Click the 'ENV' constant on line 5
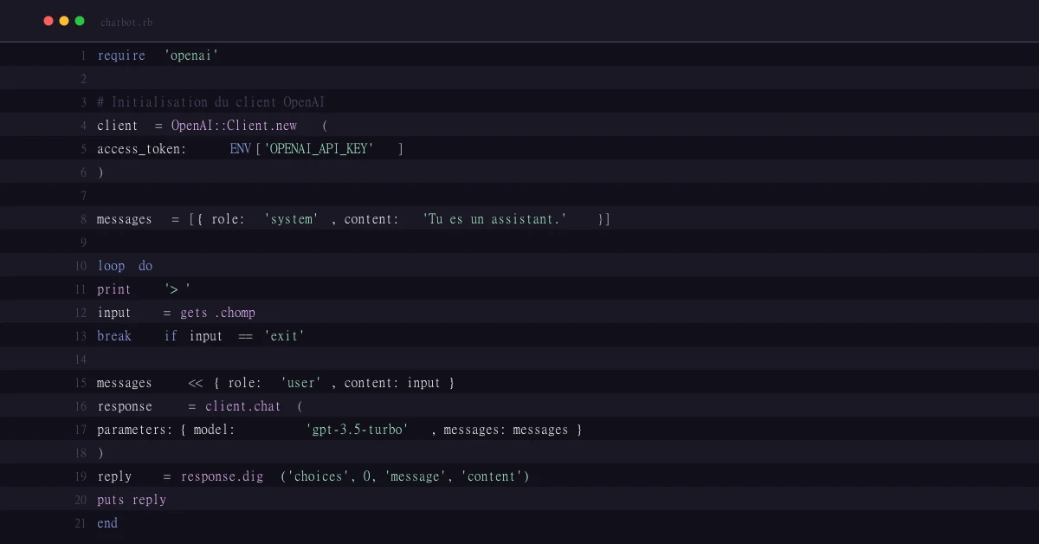 (x=241, y=149)
